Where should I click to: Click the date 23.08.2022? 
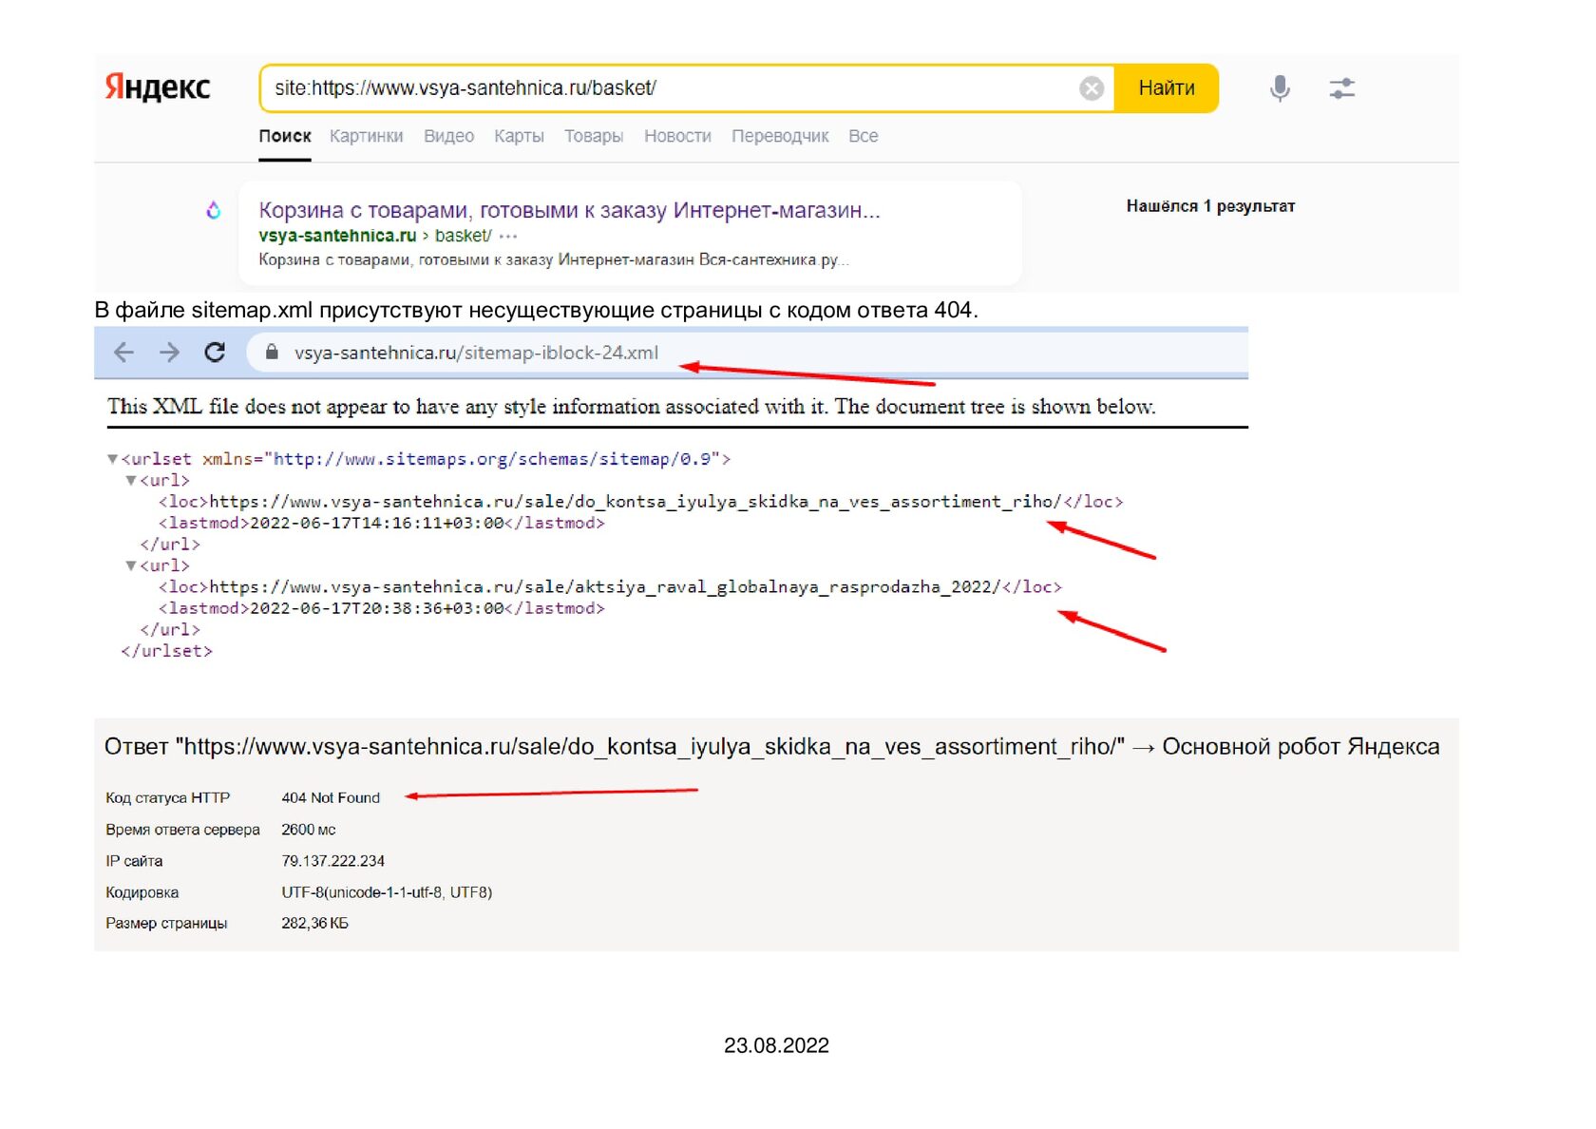(x=776, y=1046)
